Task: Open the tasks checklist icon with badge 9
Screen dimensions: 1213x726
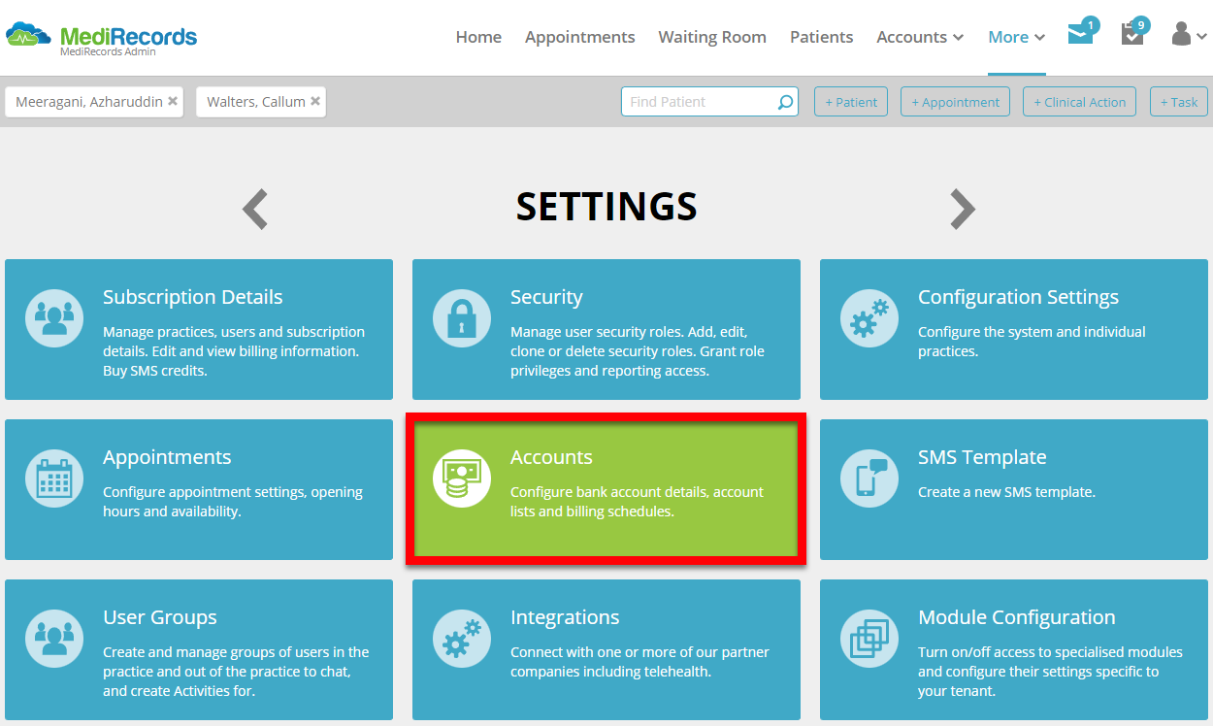Action: click(1131, 35)
